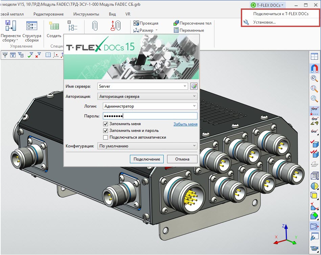The image size is (321, 255).
Task: Click the Проекция tool in ribbon
Action: [x=146, y=23]
